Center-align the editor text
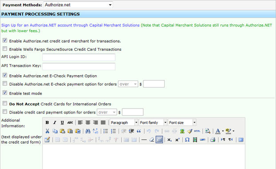 pos(88,122)
